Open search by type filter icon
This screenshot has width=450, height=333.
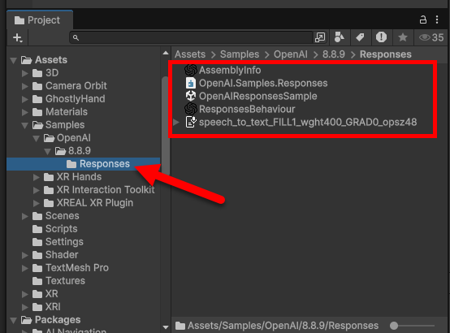click(340, 37)
